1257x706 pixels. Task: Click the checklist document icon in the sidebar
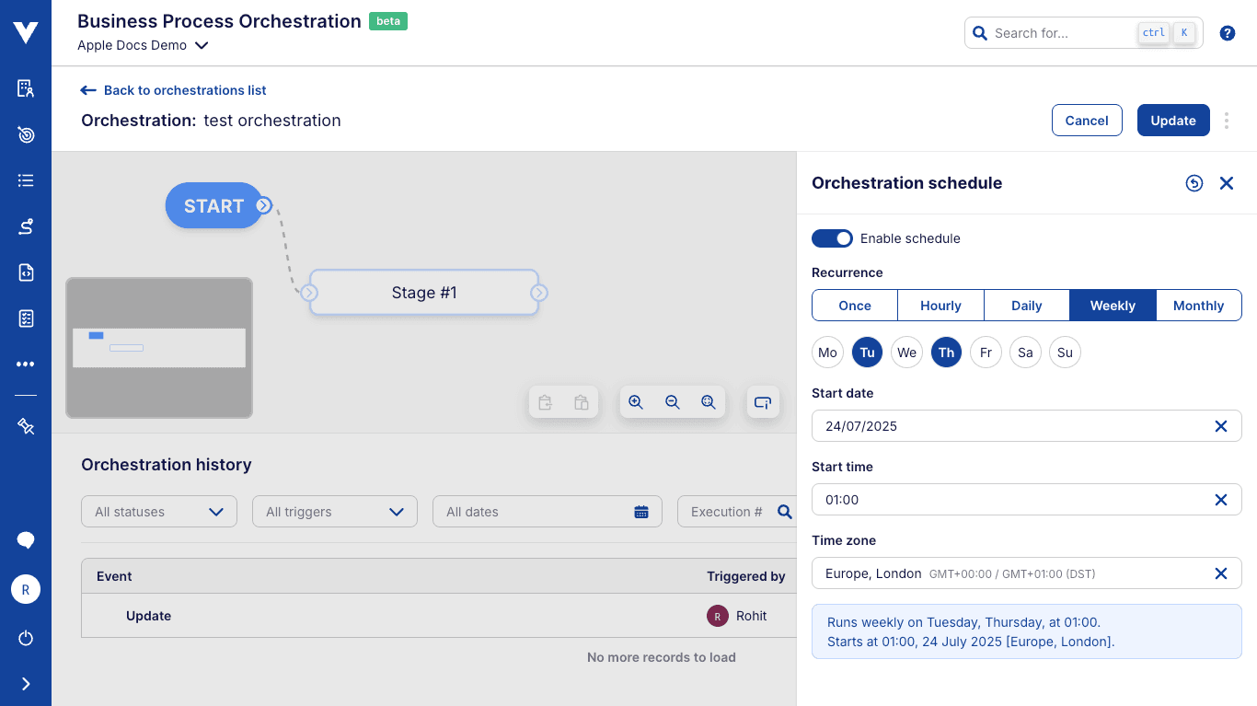click(x=25, y=318)
